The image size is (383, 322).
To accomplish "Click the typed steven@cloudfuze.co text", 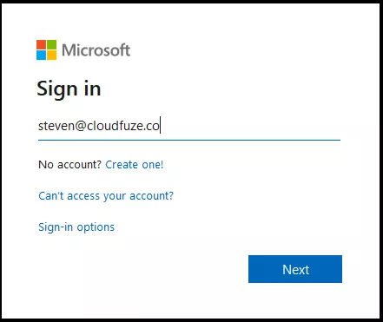I will (99, 126).
